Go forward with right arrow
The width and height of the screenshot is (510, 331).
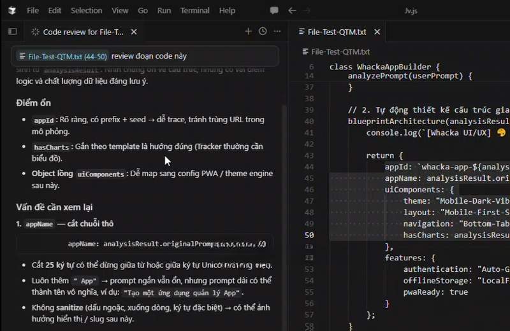(x=307, y=11)
